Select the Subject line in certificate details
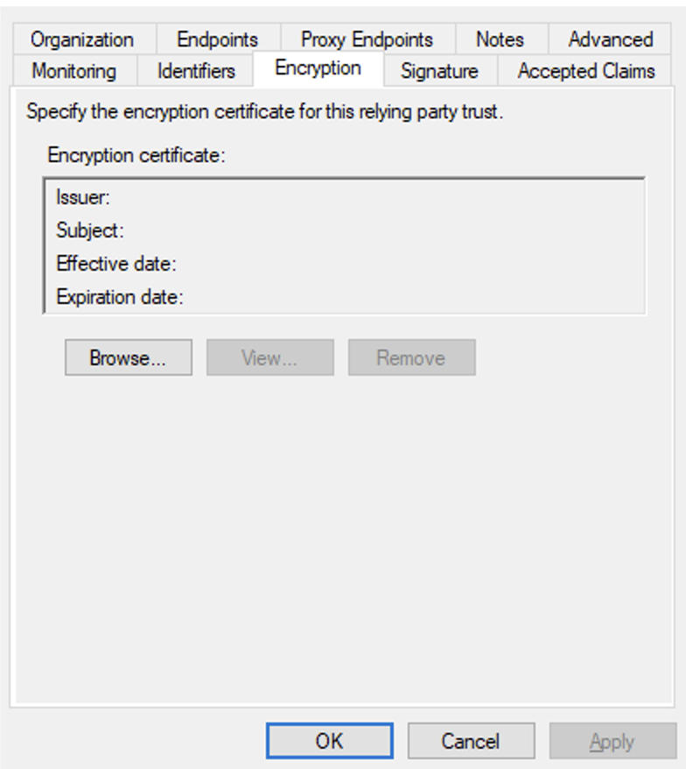The image size is (686, 769). coord(90,230)
